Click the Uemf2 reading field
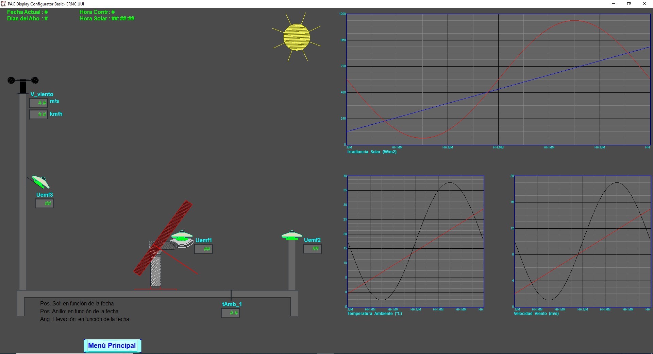Viewport: 653px width, 354px height. click(312, 249)
